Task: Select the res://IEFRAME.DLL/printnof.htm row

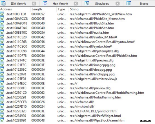Action: click(x=77, y=111)
